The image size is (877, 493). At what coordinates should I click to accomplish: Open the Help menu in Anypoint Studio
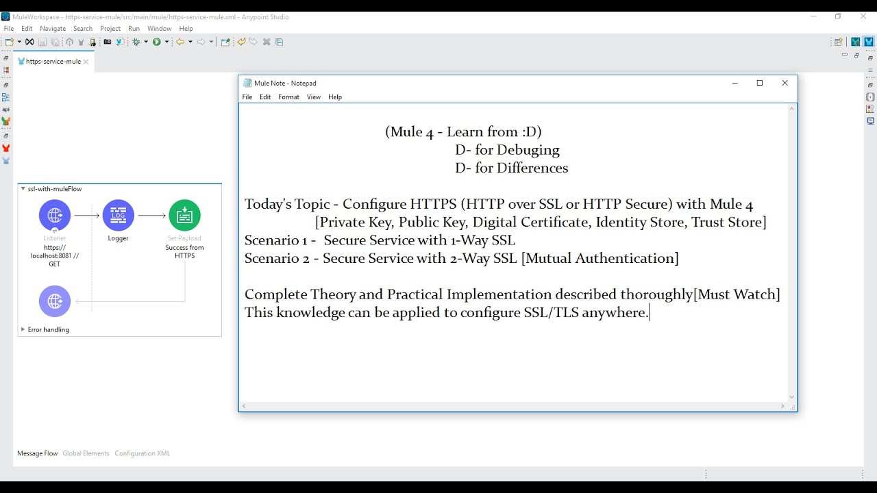(186, 29)
